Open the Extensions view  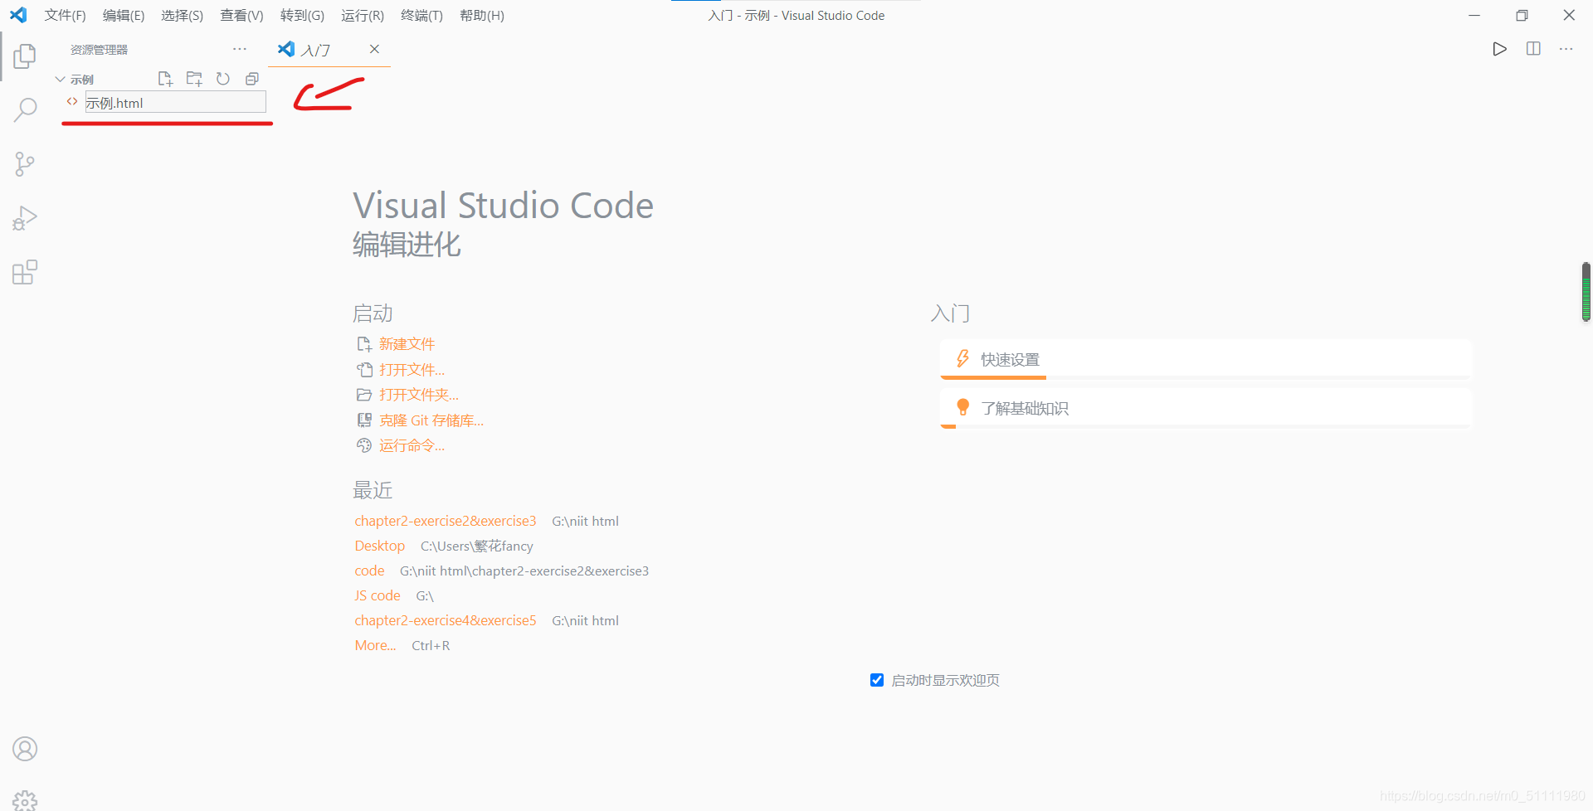tap(25, 272)
